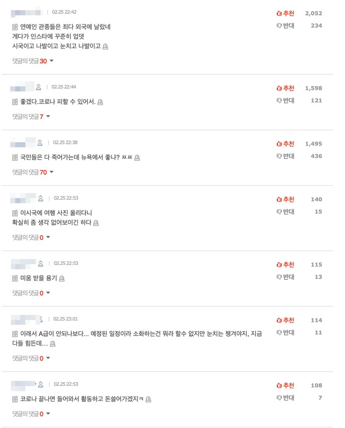345x428 pixels.
Task: Click 추천 on the comment with 1,598 votes
Action: (x=286, y=88)
